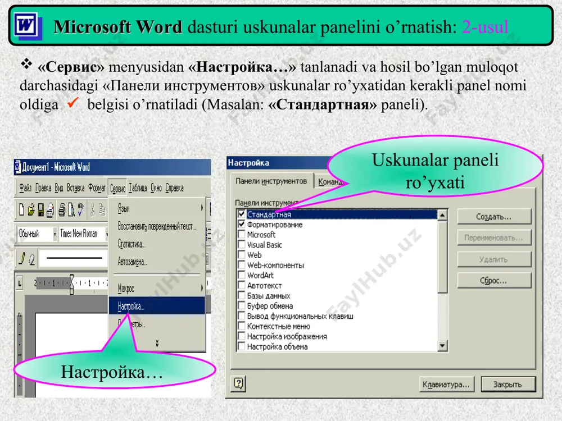Open the Формат menu
The height and width of the screenshot is (421, 562).
(97, 188)
